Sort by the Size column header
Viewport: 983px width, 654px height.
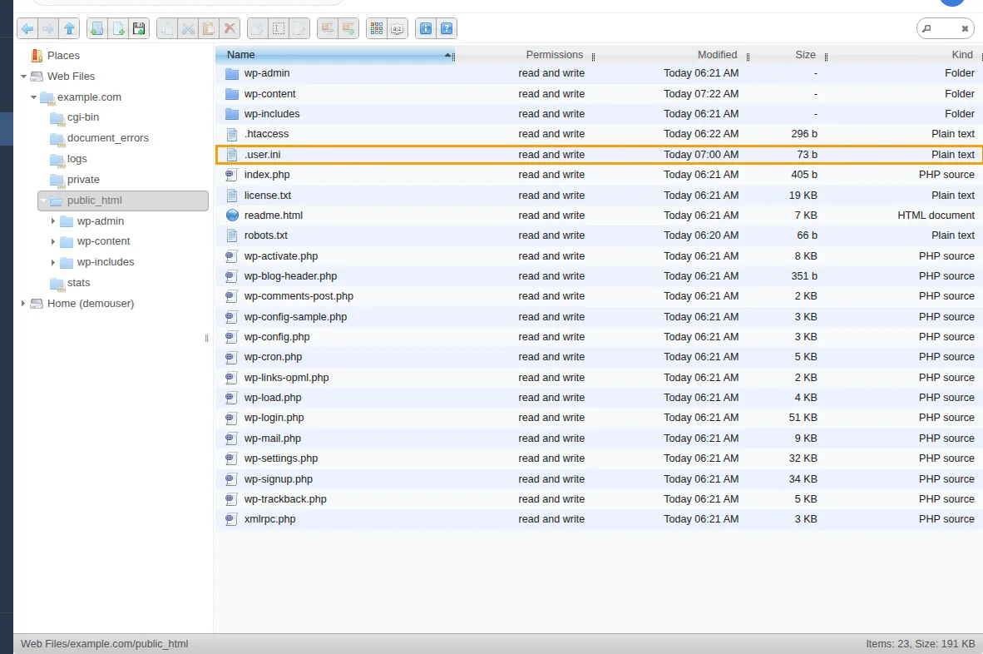tap(805, 55)
